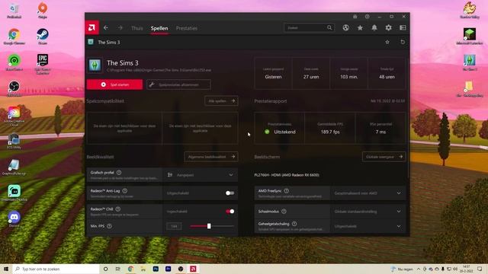Go back with the left arrow icon

[106, 27]
